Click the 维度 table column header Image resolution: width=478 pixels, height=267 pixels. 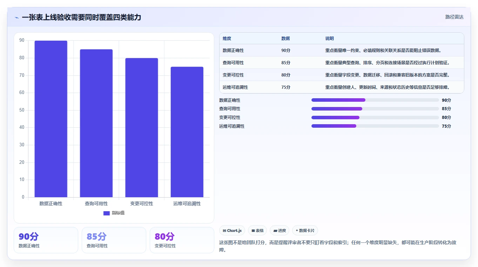tap(227, 39)
